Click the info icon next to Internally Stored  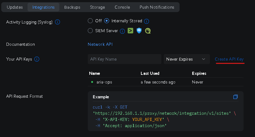point(147,21)
